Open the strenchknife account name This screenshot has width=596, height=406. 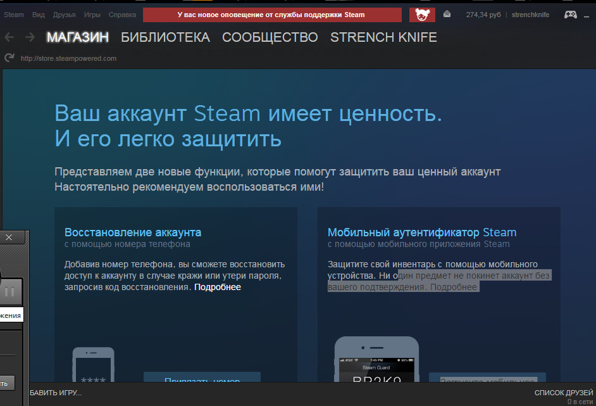[x=530, y=15]
